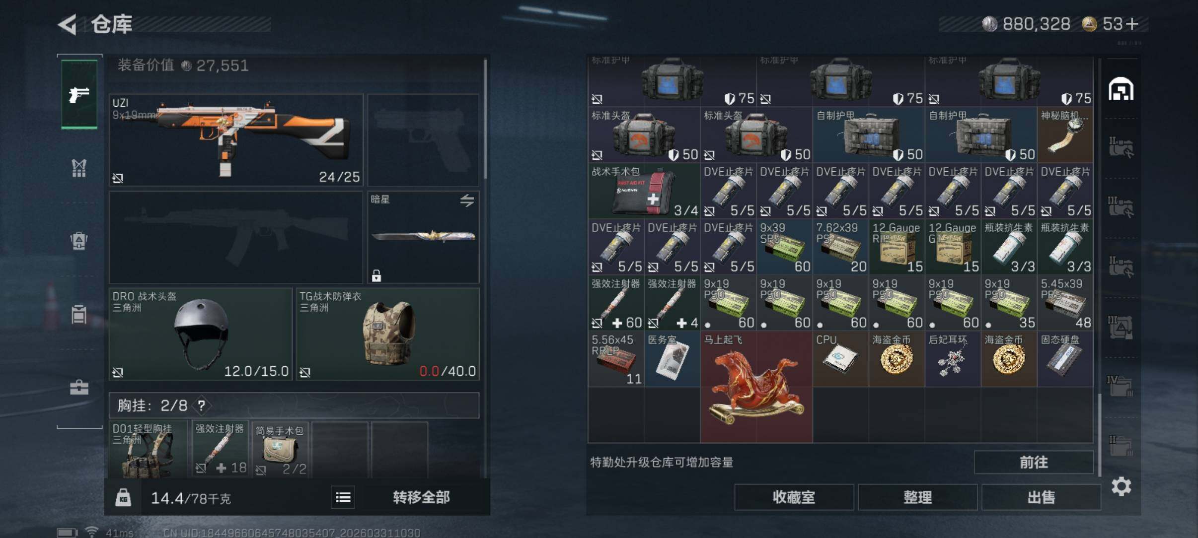Screen dimensions: 1198x538
Task: Add currency with the plus beside 53
Action: click(x=1132, y=24)
